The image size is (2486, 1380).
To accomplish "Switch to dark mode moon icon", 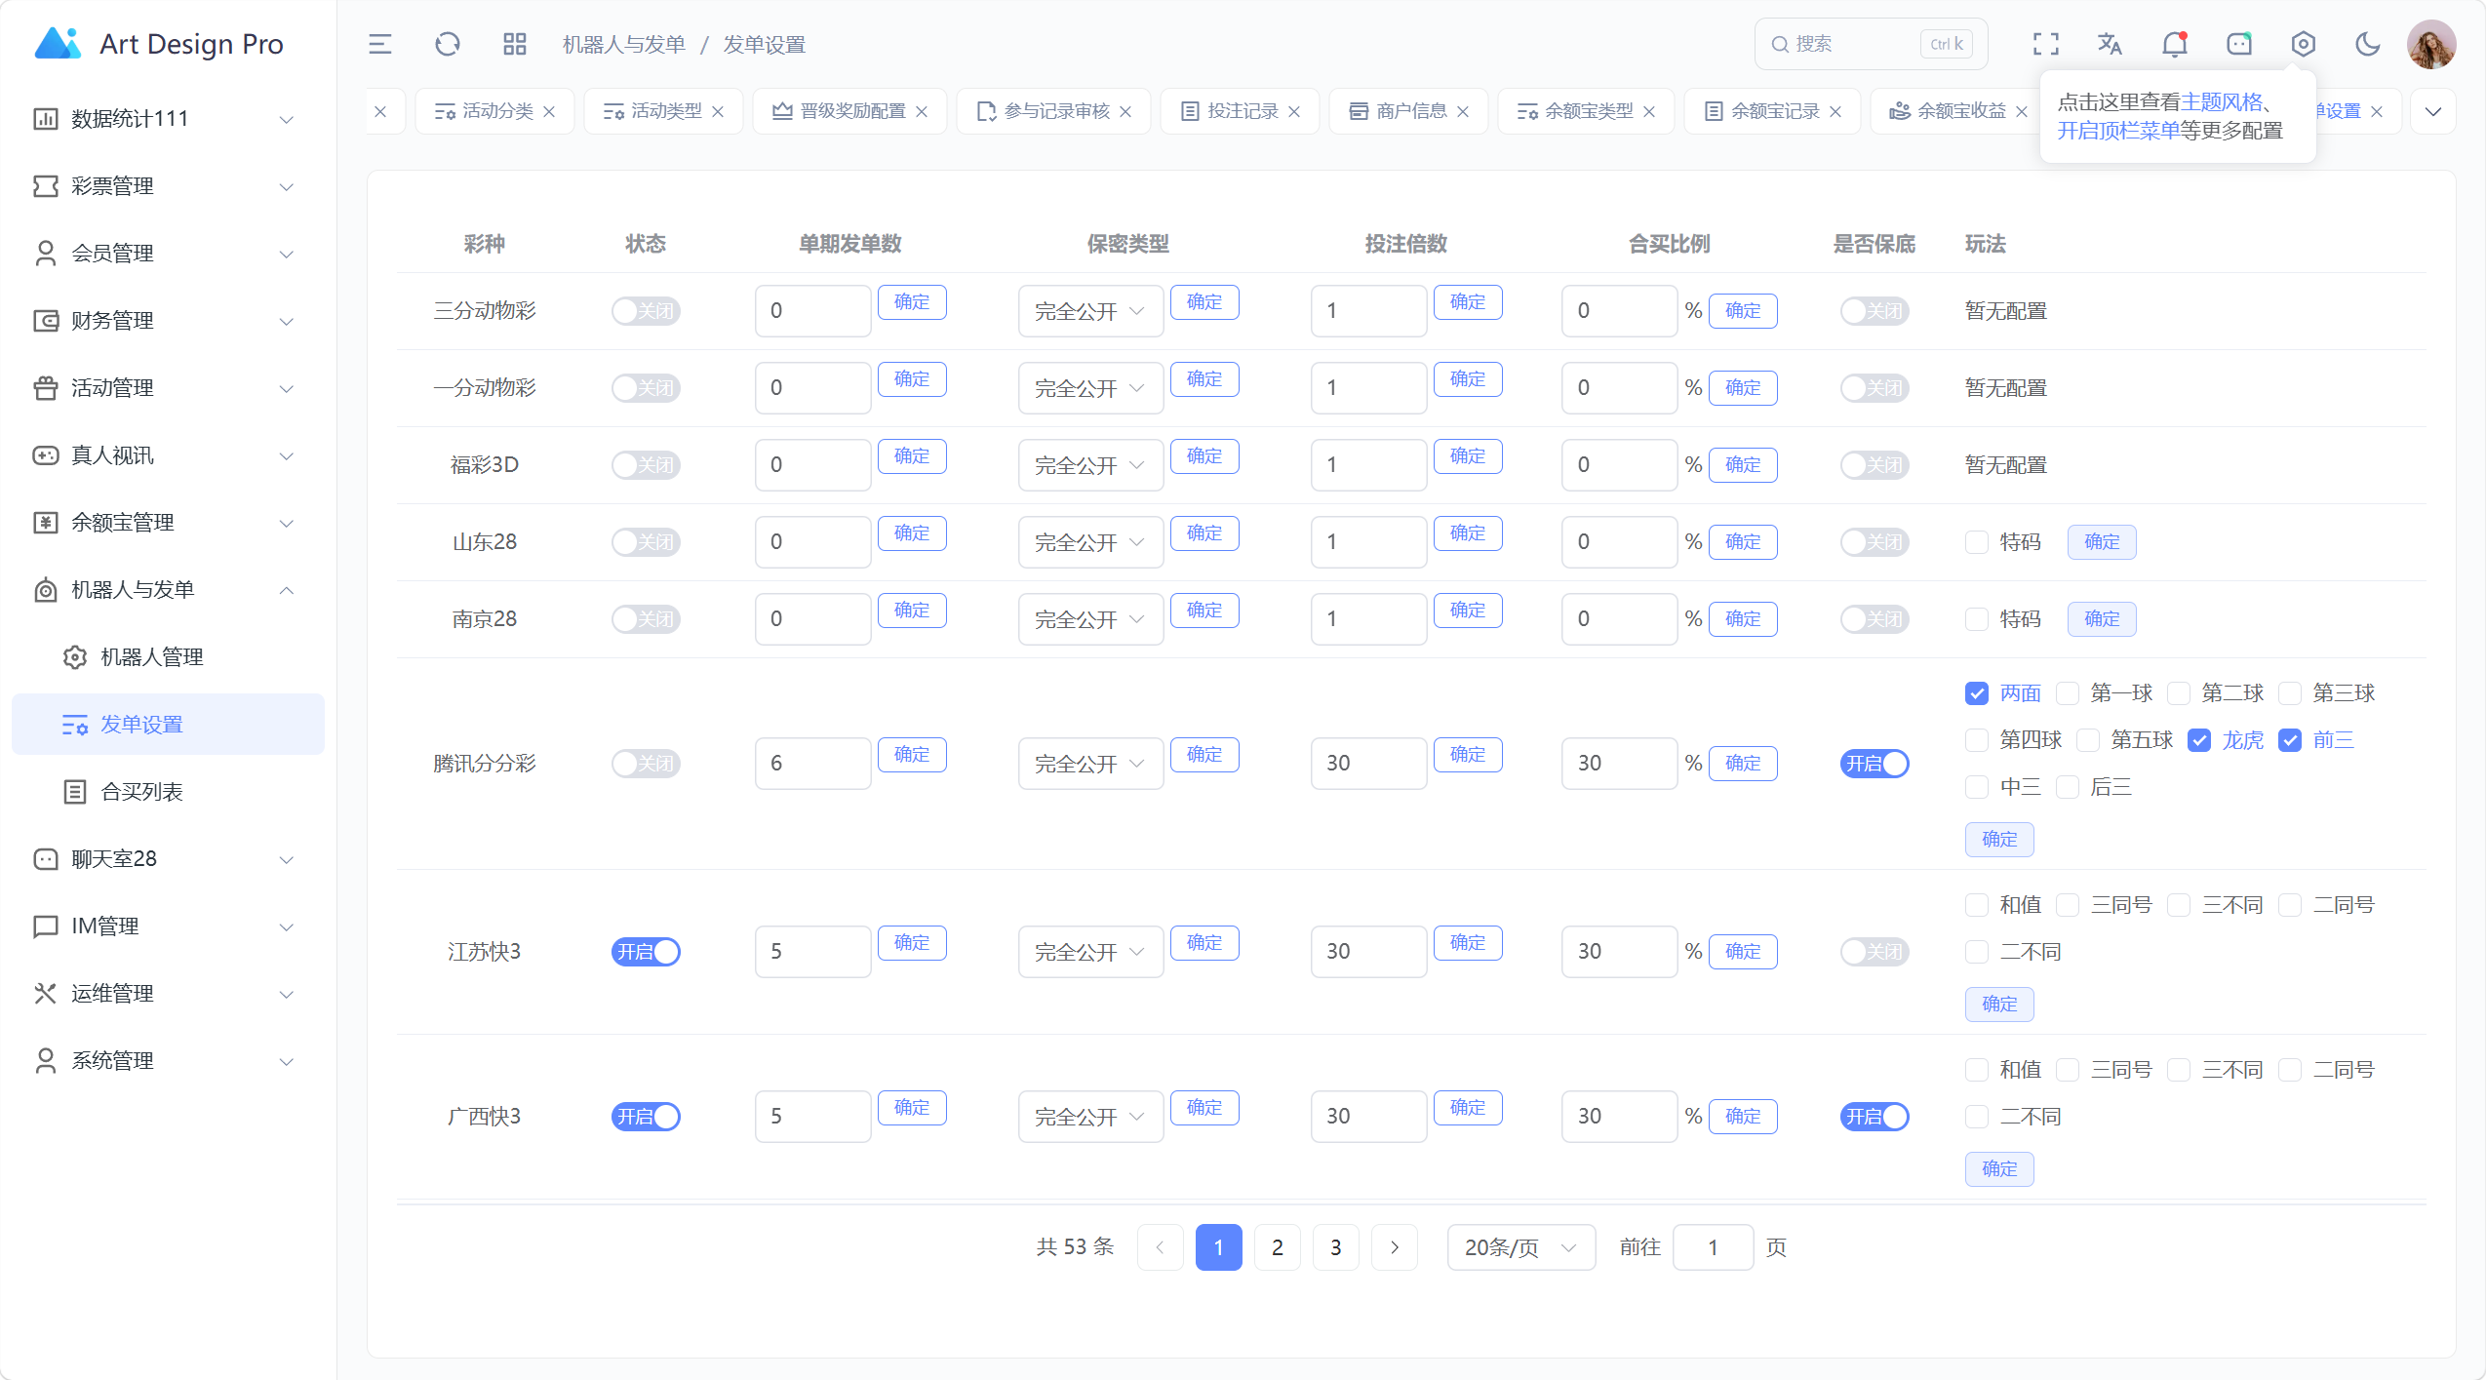I will tap(2368, 44).
